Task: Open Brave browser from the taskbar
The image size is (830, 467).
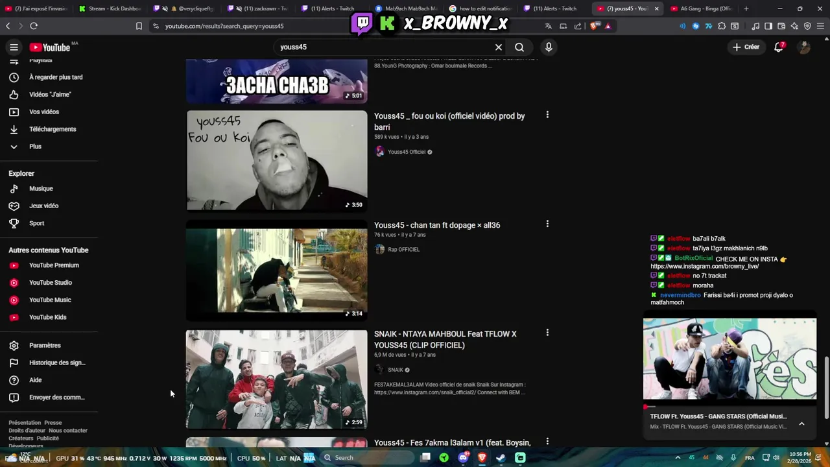Action: point(482,458)
